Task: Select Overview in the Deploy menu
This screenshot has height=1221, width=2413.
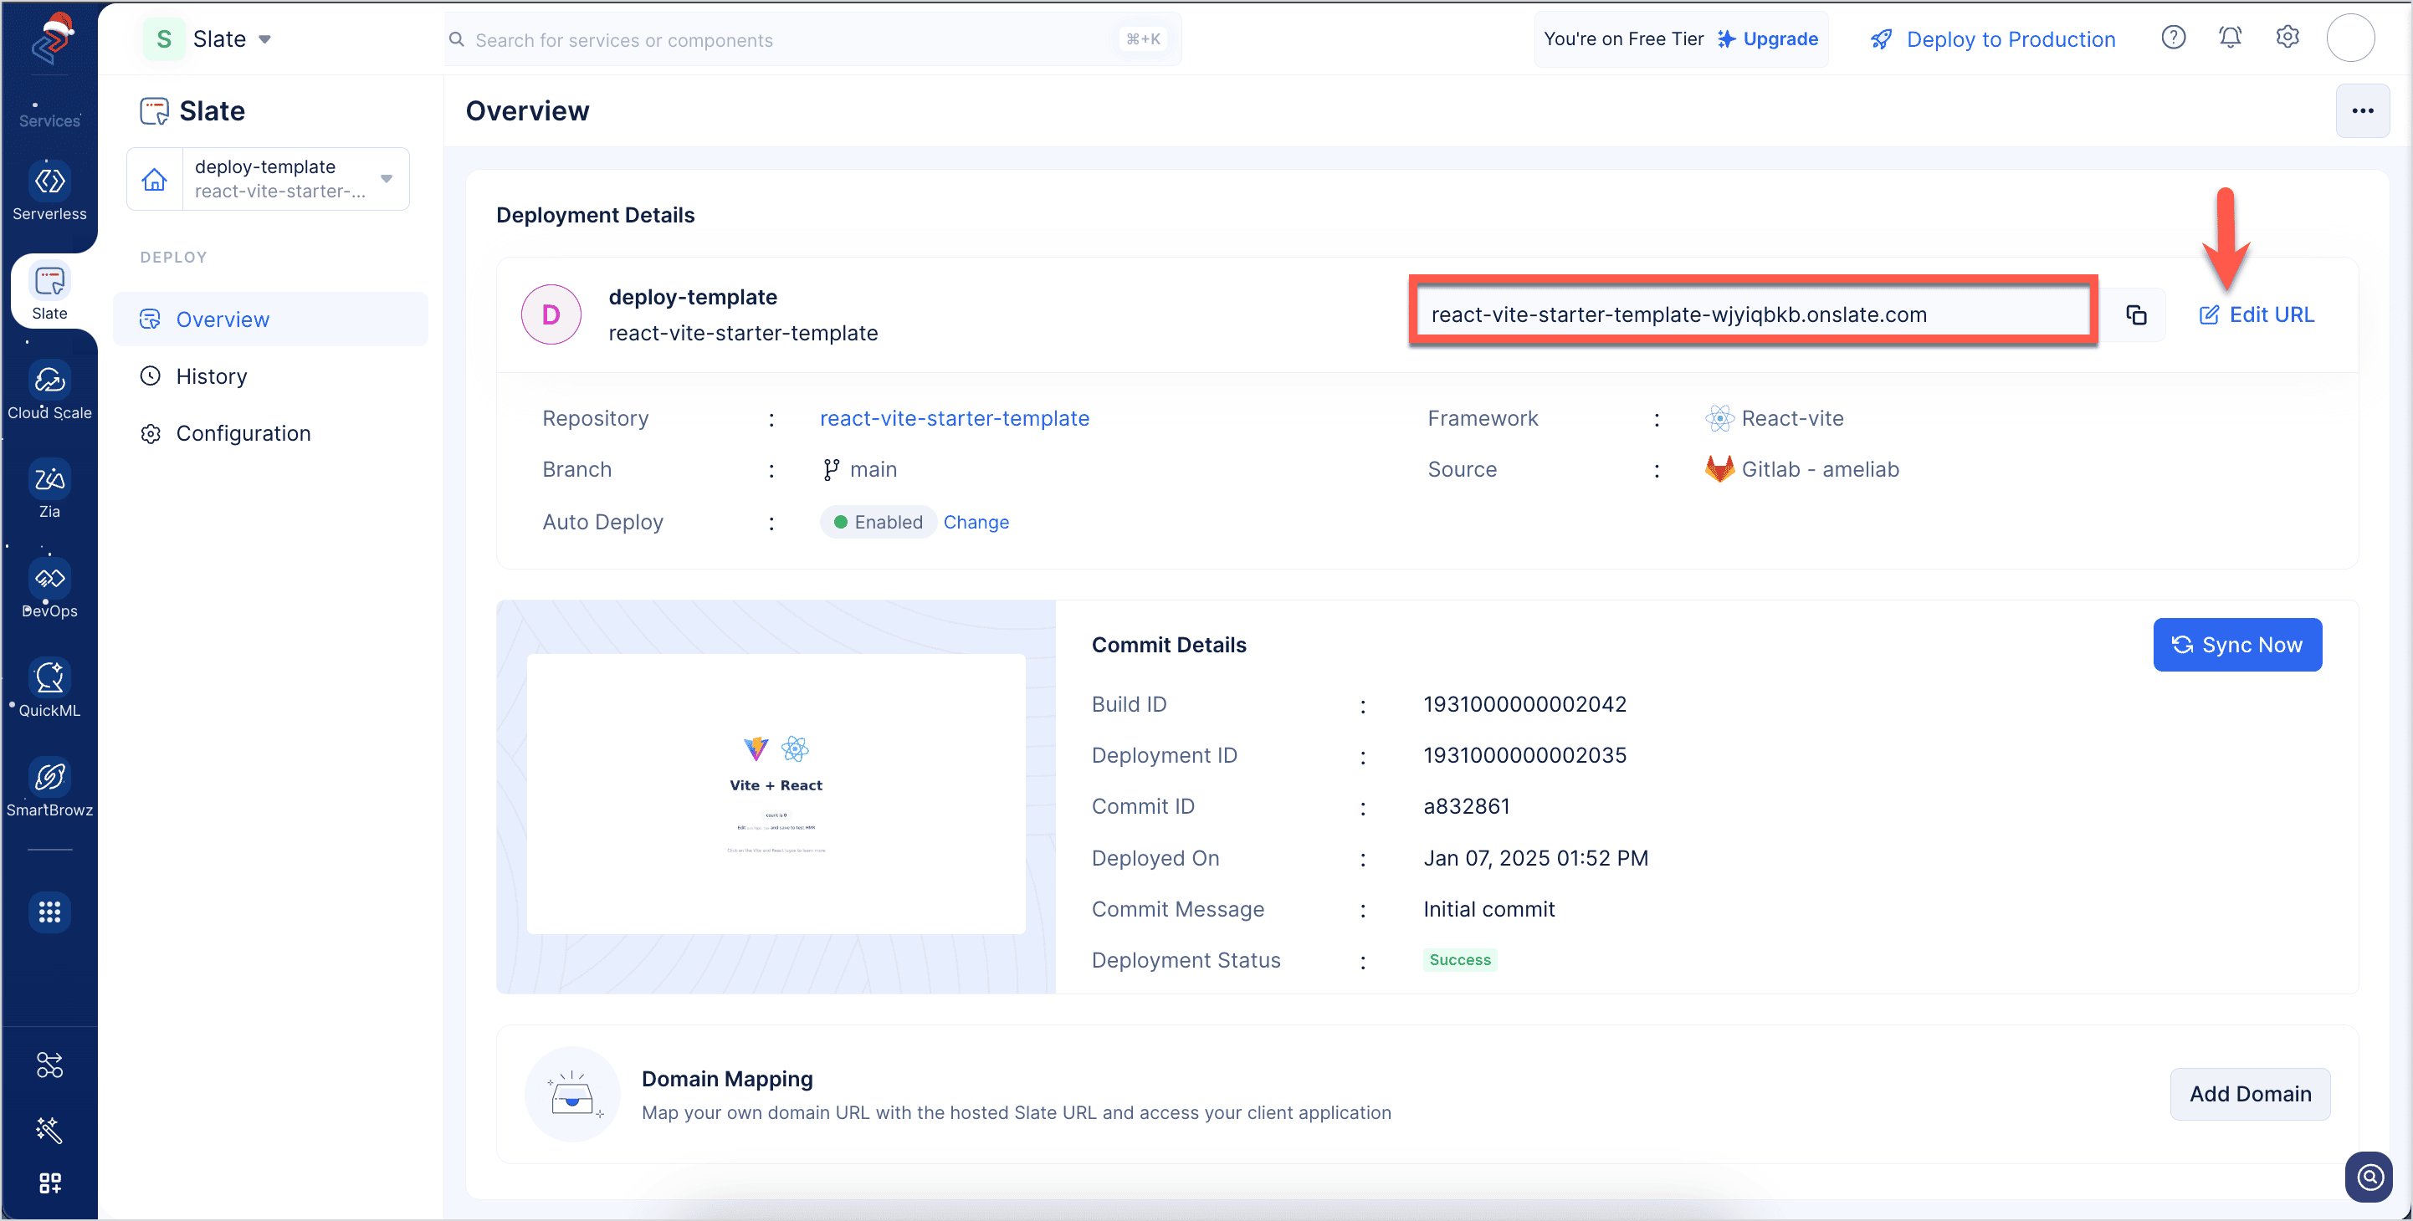Action: coord(269,319)
